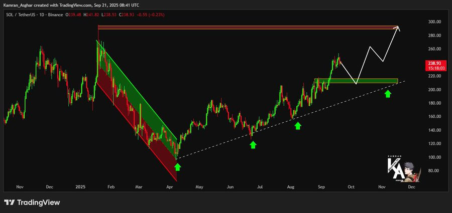Click the high value H241.82
Screen dimensions: 452x213
coord(90,15)
